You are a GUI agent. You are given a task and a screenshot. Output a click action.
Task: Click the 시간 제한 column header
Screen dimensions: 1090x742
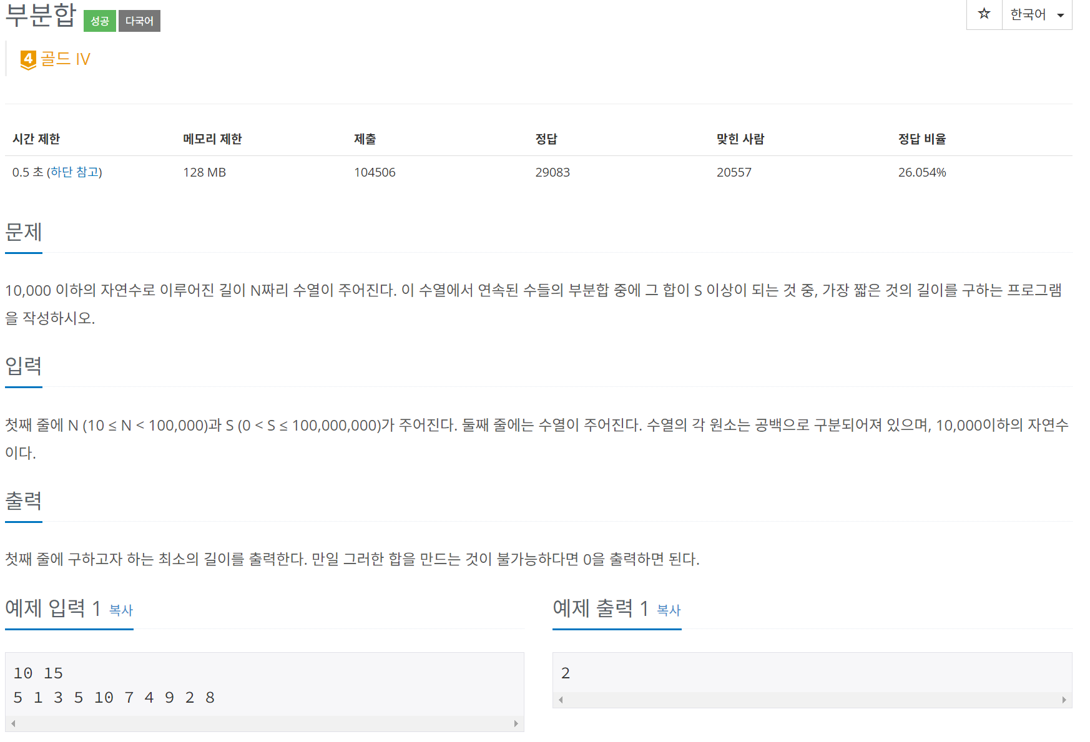[36, 139]
